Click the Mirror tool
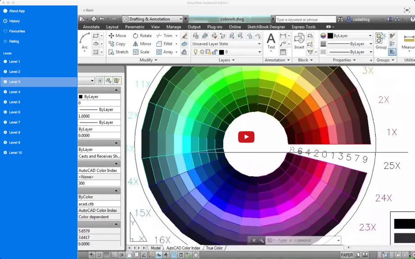Viewport: 415px width, 259px height. coord(142,44)
